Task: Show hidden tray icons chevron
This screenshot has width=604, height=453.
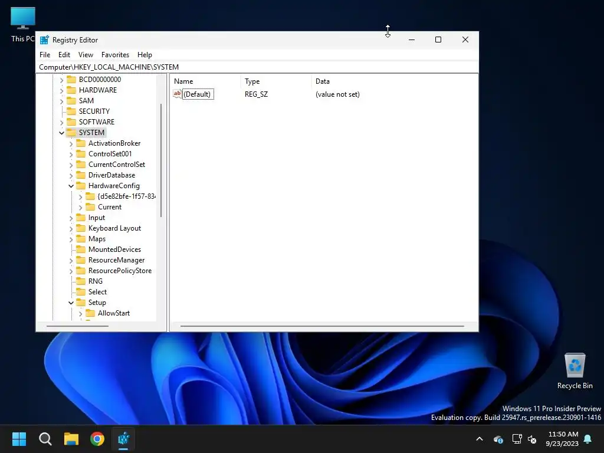Action: pos(480,439)
